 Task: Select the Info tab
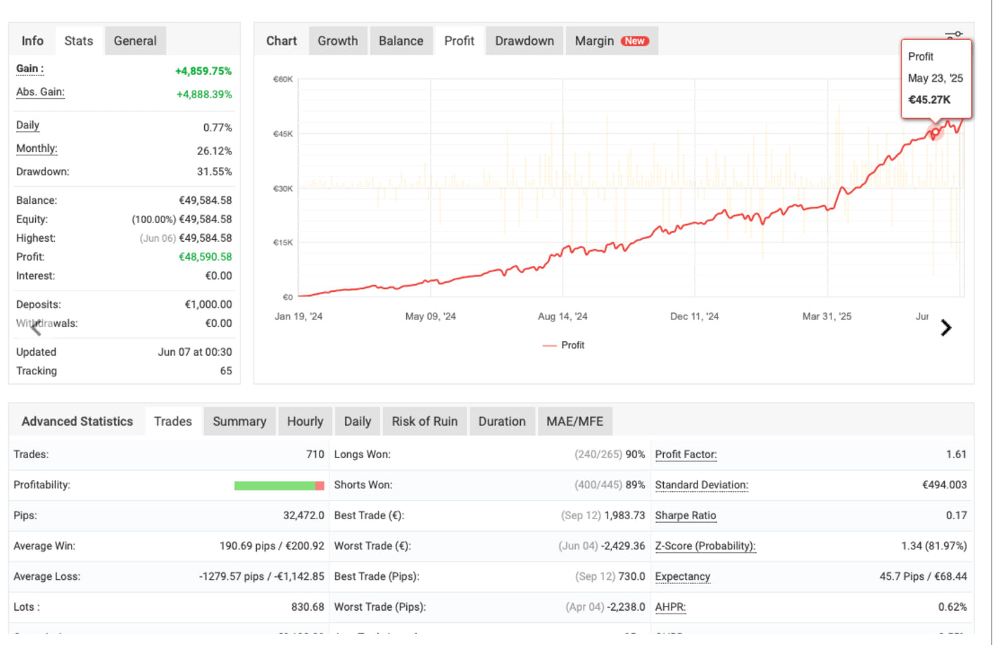32,41
